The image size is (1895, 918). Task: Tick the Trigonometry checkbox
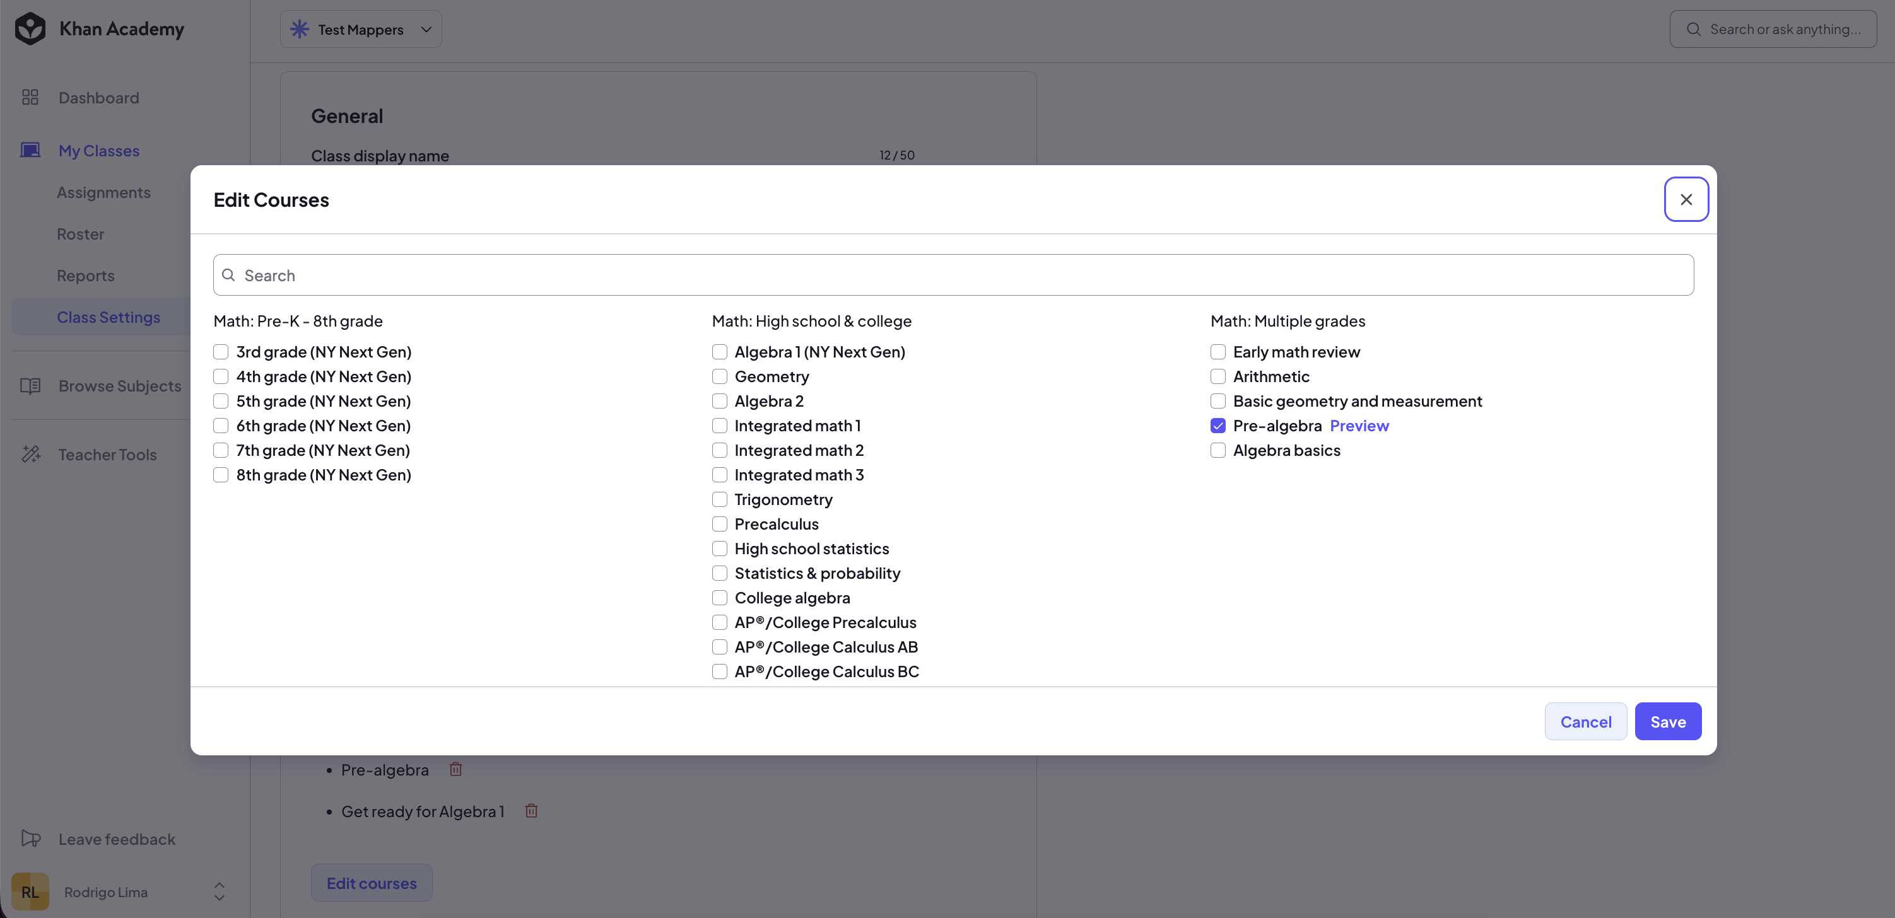click(x=719, y=499)
